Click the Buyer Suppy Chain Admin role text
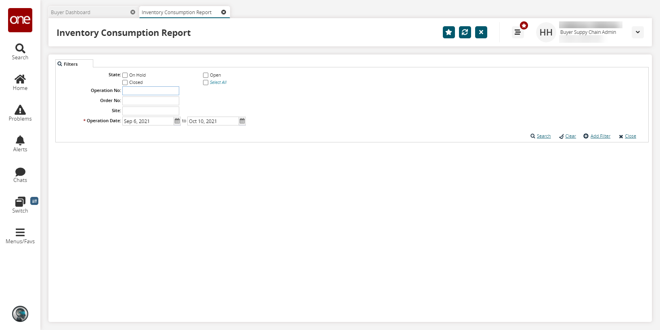 (x=588, y=32)
